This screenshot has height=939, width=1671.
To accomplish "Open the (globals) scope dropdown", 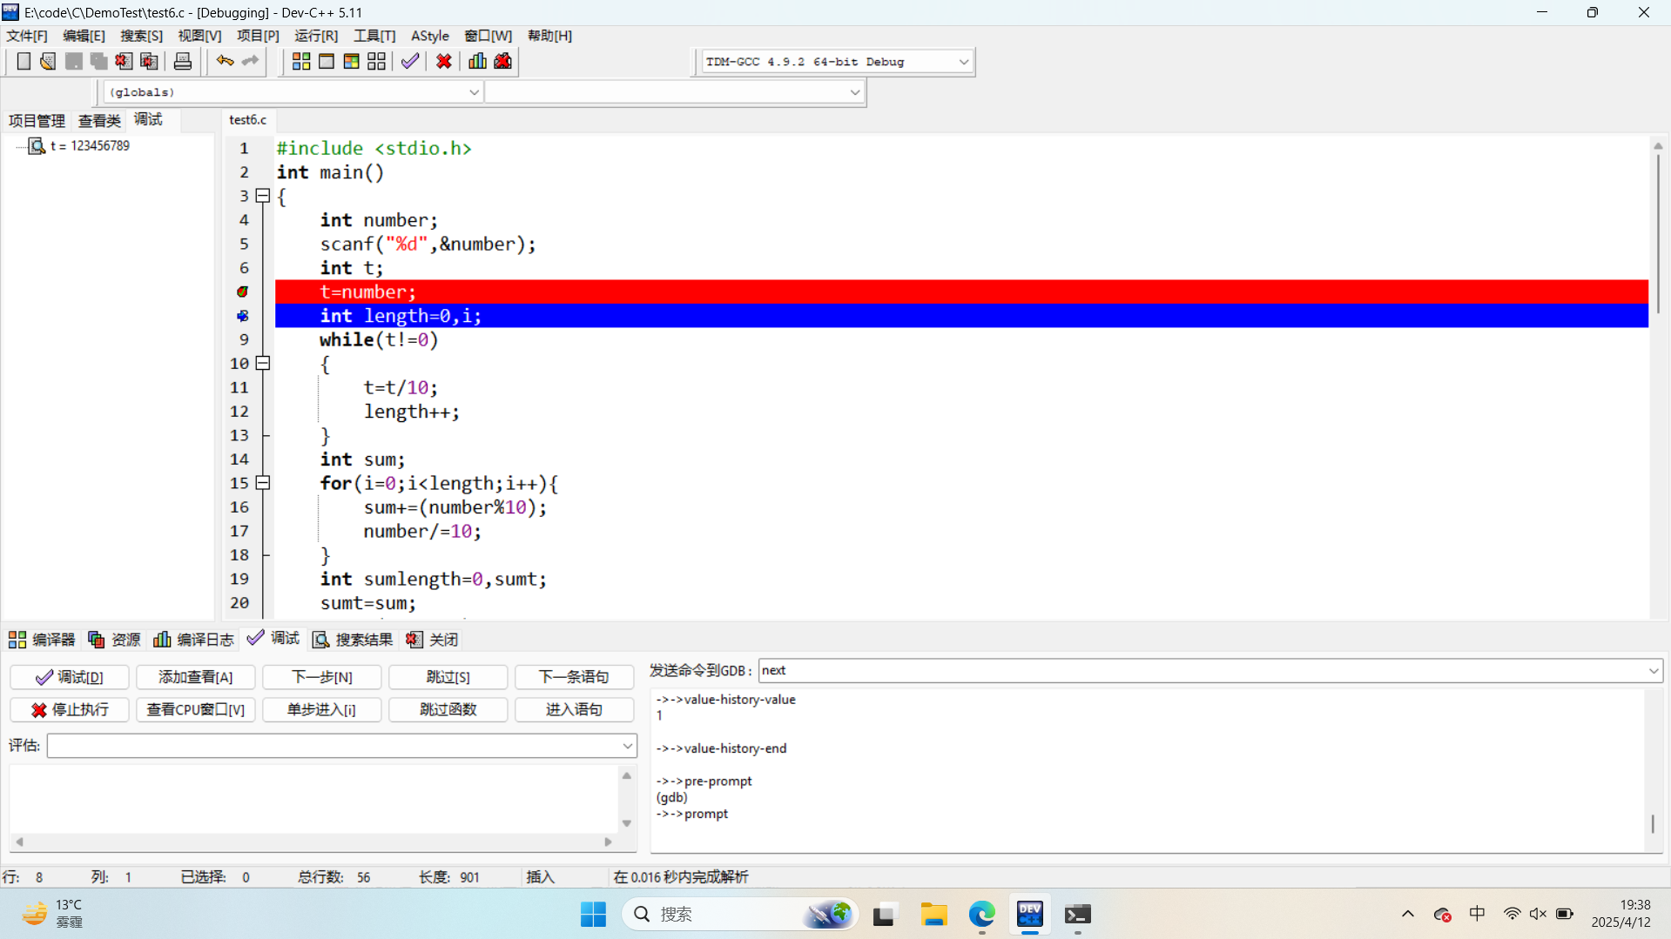I will 474,92.
